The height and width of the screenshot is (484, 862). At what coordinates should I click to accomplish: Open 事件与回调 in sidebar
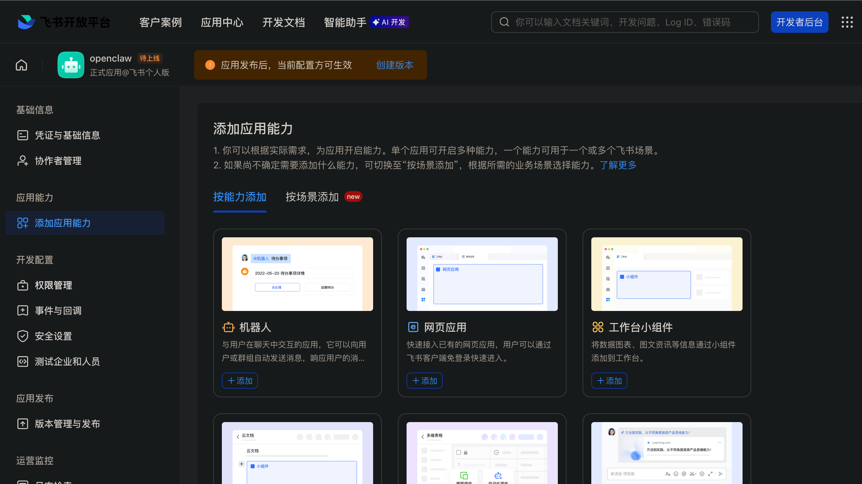coord(85,311)
